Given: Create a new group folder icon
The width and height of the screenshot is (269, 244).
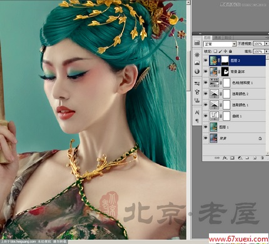Looking at the screenshot, I should (247, 158).
